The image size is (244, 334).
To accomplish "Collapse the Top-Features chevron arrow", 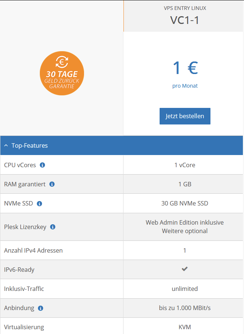I will point(6,145).
